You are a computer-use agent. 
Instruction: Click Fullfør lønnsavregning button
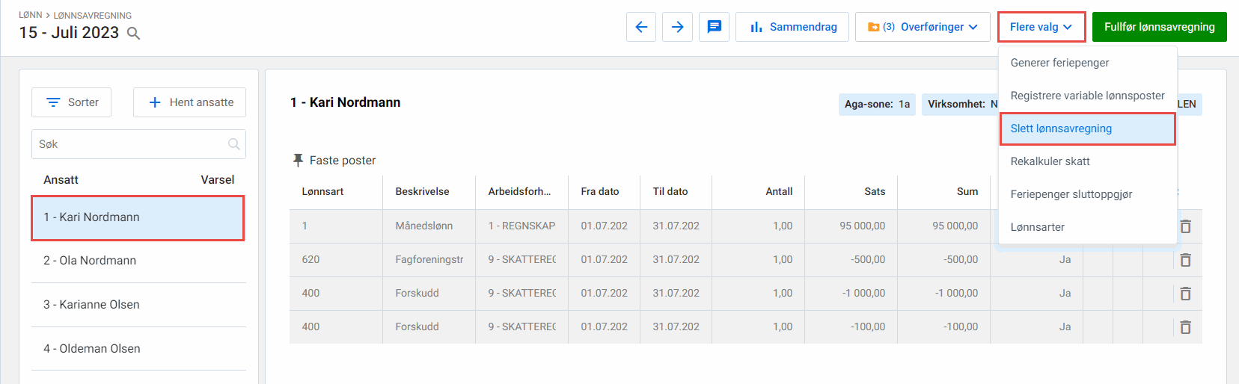click(1159, 27)
